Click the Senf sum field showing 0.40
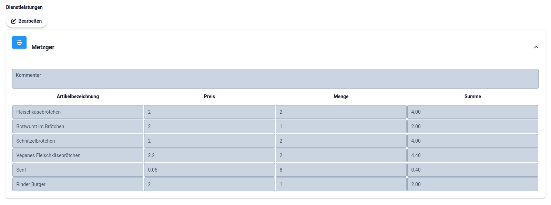This screenshot has width=551, height=205. point(472,170)
